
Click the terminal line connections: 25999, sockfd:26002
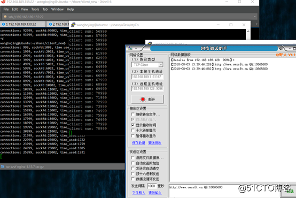42,153
